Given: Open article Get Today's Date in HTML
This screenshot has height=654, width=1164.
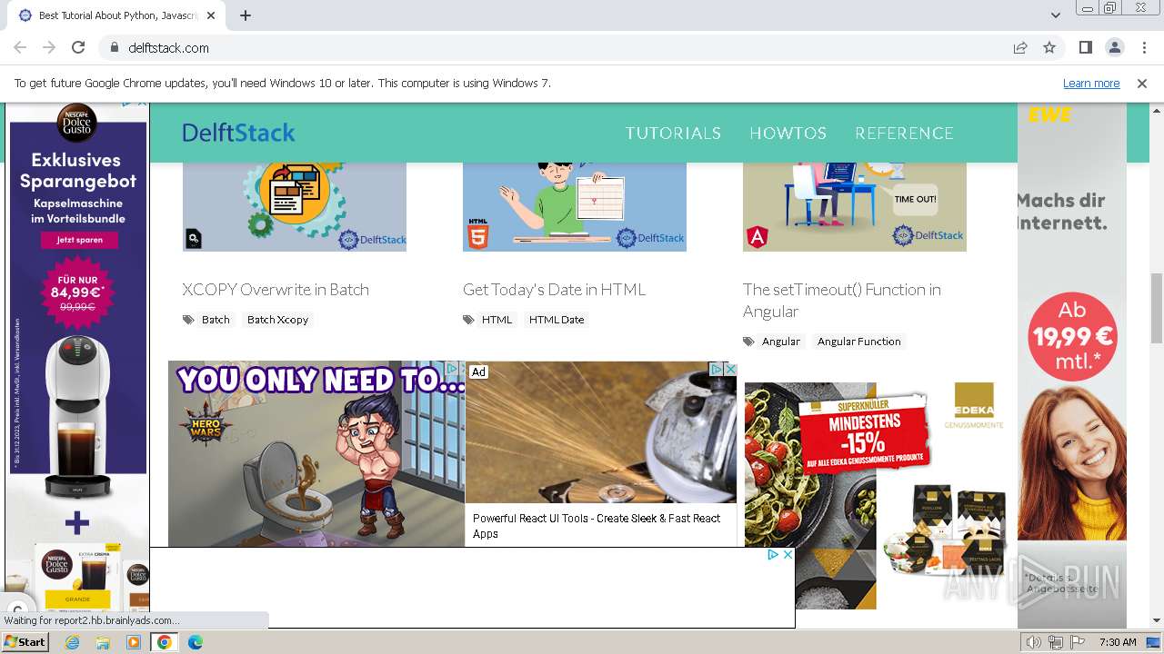Looking at the screenshot, I should [554, 289].
